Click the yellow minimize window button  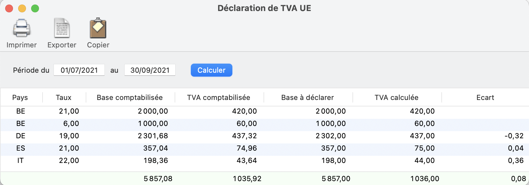[22, 8]
